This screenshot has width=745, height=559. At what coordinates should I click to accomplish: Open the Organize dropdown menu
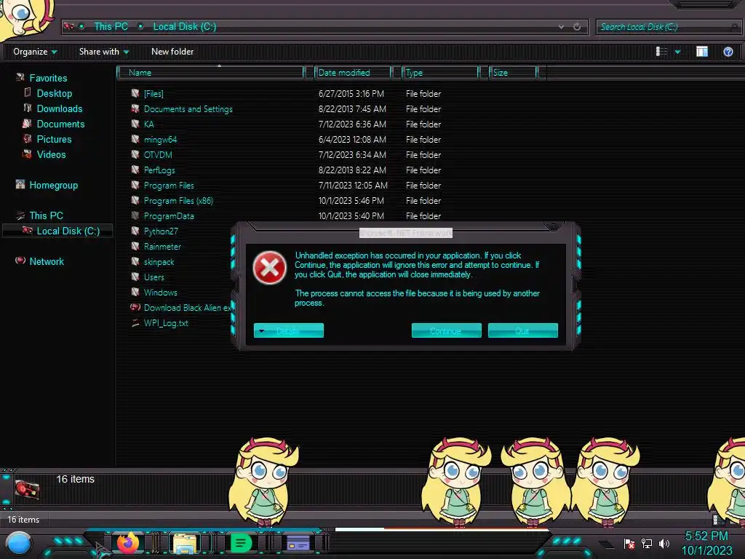point(35,52)
